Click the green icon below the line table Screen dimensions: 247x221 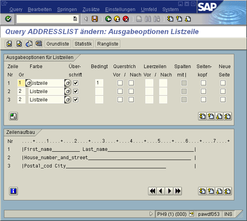tap(14, 116)
